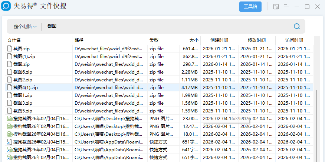Open the 工具箱 toolbox button

(x=250, y=7)
